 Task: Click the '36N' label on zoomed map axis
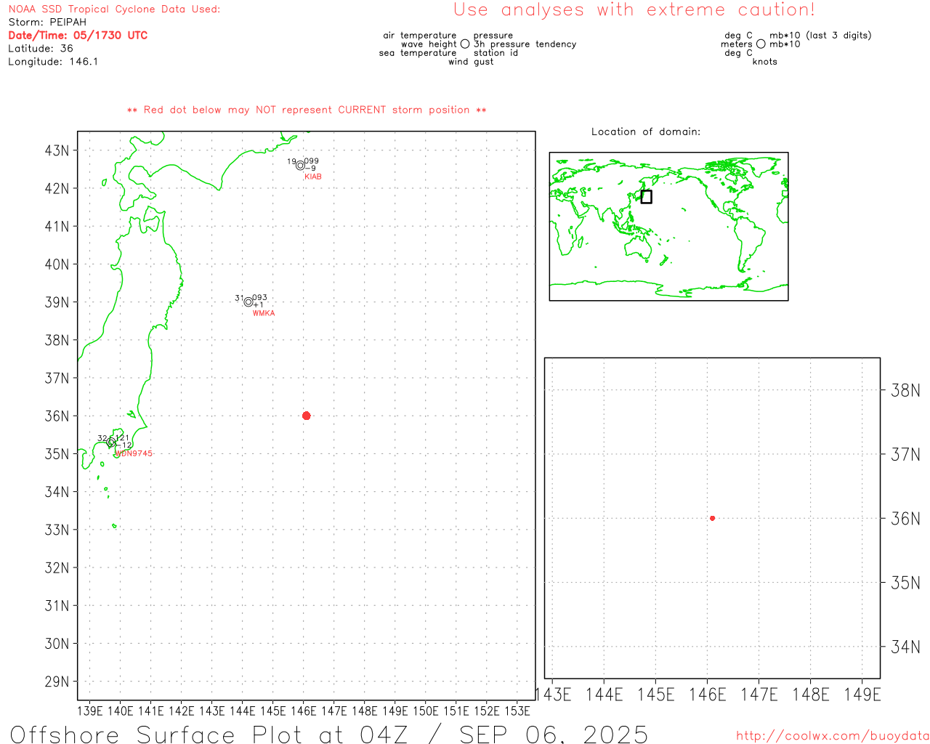(905, 519)
